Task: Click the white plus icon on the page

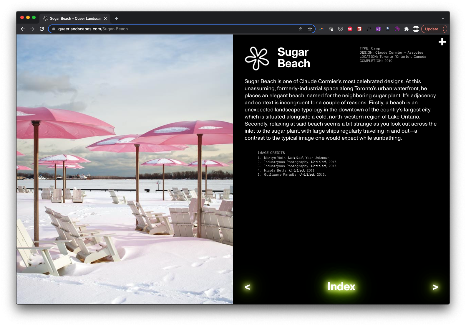Action: pos(442,42)
